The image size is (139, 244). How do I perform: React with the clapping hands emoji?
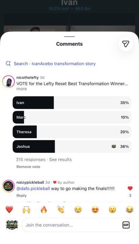click(x=61, y=209)
